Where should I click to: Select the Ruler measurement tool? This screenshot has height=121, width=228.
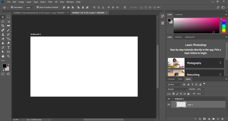8,26
